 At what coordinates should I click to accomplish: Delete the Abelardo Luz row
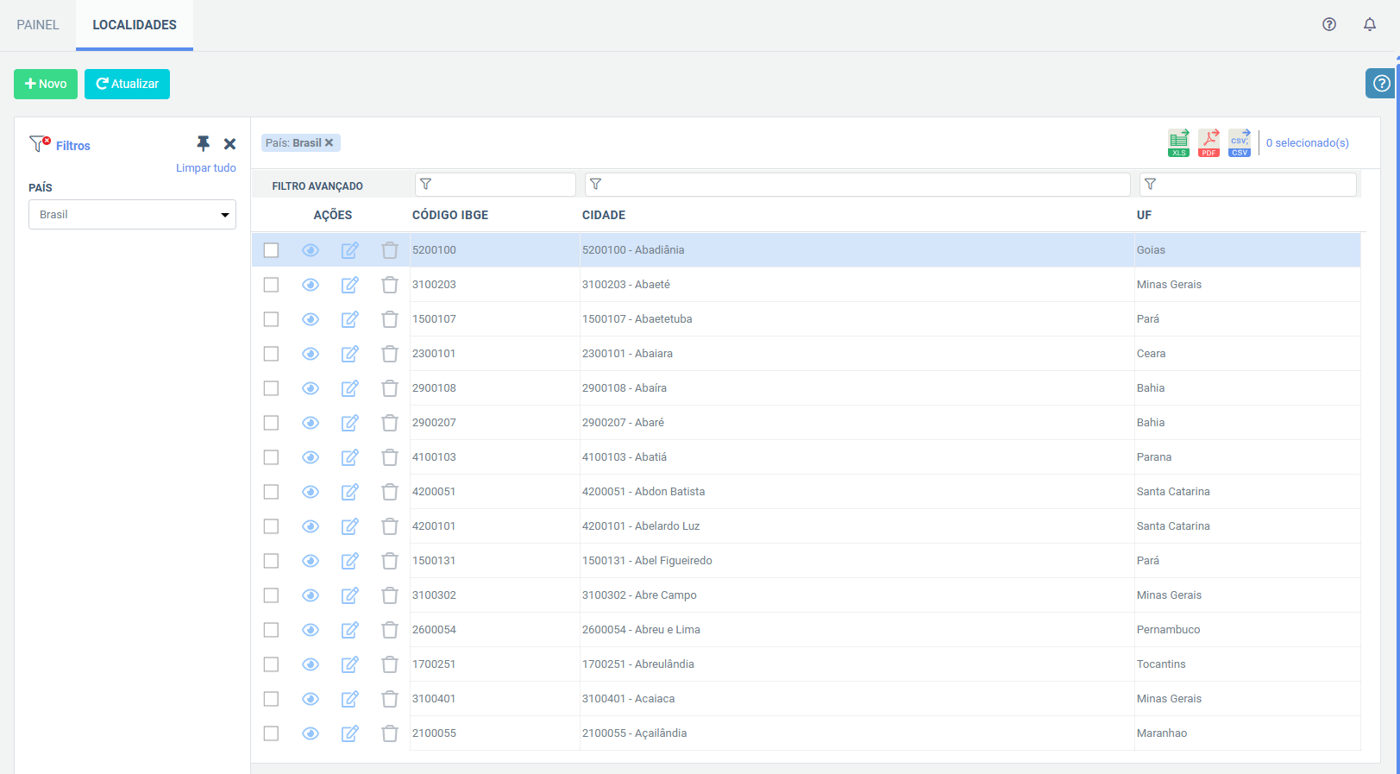click(390, 526)
